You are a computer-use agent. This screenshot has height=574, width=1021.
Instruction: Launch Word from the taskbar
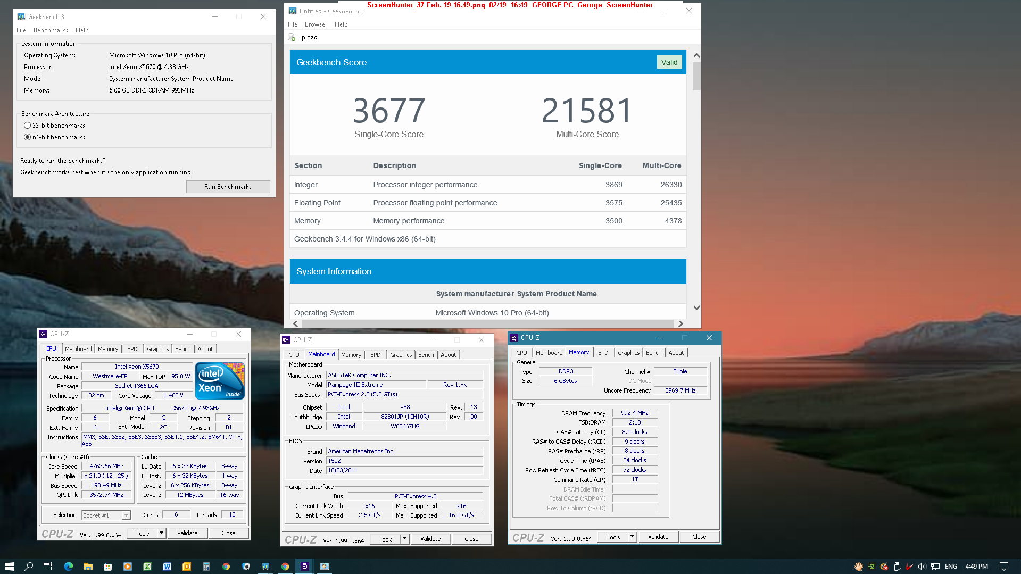[167, 566]
